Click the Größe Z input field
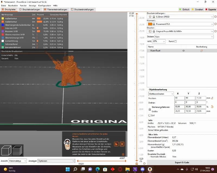 201,111
